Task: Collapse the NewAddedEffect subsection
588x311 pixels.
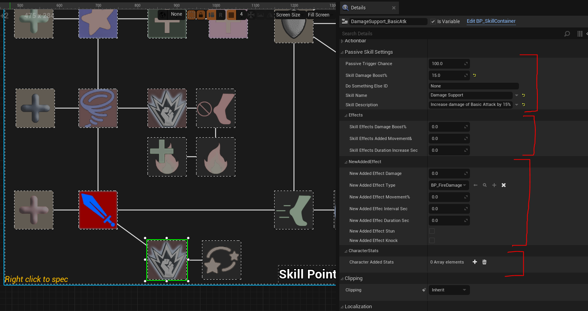Action: coord(346,162)
